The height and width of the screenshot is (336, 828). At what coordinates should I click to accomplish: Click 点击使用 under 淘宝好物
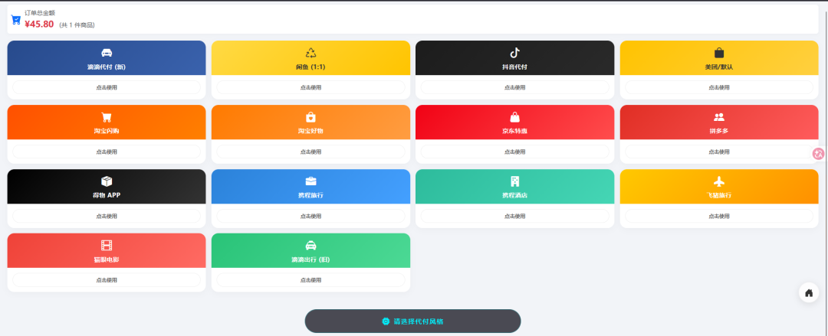[x=310, y=152]
